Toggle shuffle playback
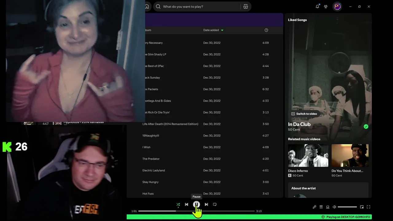Image resolution: width=393 pixels, height=221 pixels. 178,204
